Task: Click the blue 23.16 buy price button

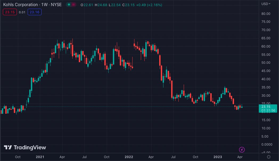Action: point(35,12)
